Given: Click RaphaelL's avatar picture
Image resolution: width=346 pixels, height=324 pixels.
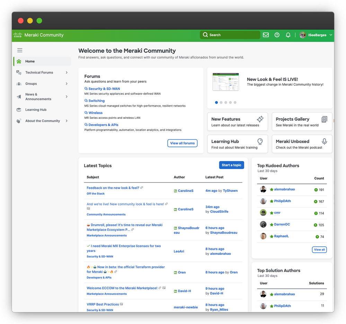Looking at the screenshot, I should [x=263, y=236].
